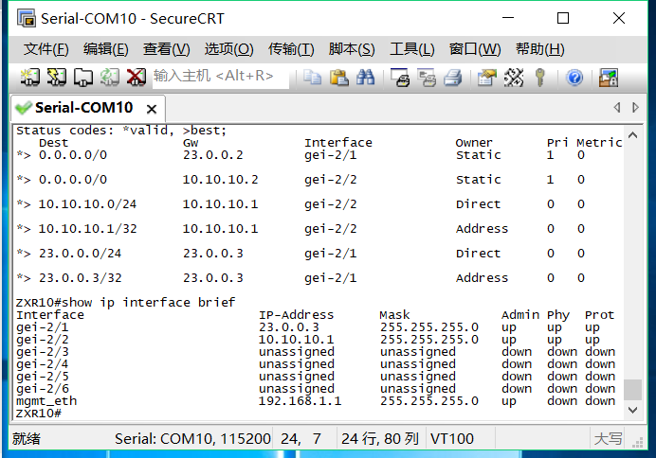The width and height of the screenshot is (656, 458).
Task: Open the 窗口(W) menu
Action: (475, 49)
